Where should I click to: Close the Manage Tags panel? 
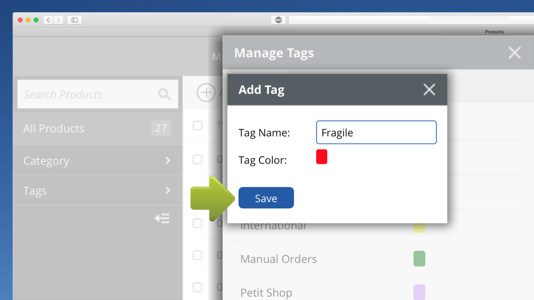coord(515,52)
